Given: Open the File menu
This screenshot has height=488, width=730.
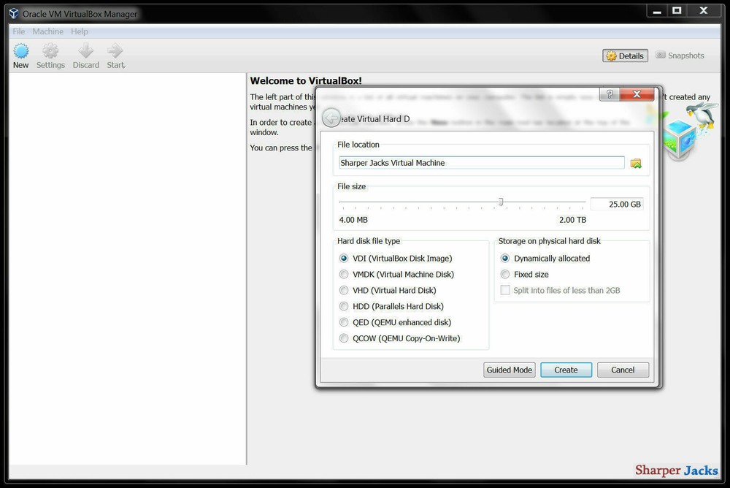Looking at the screenshot, I should (x=18, y=31).
